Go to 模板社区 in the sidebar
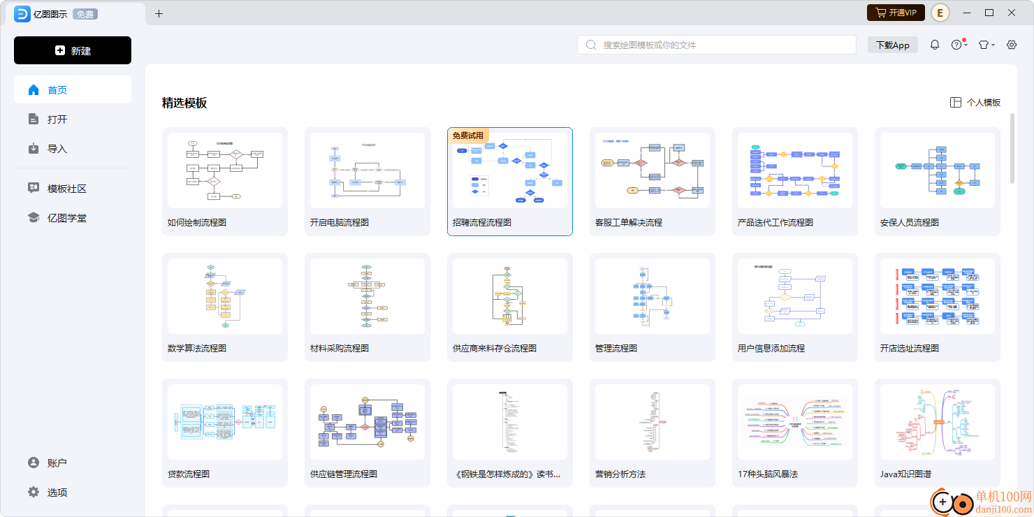Screen dimensions: 1034x517 [73, 188]
